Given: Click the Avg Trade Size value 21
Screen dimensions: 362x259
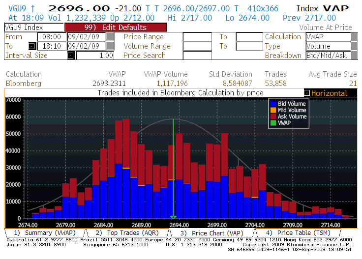Looking at the screenshot, I should pyautogui.click(x=353, y=83).
